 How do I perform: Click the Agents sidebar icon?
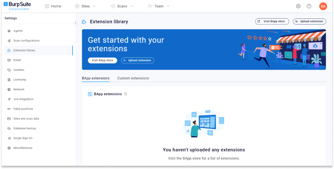[9, 31]
